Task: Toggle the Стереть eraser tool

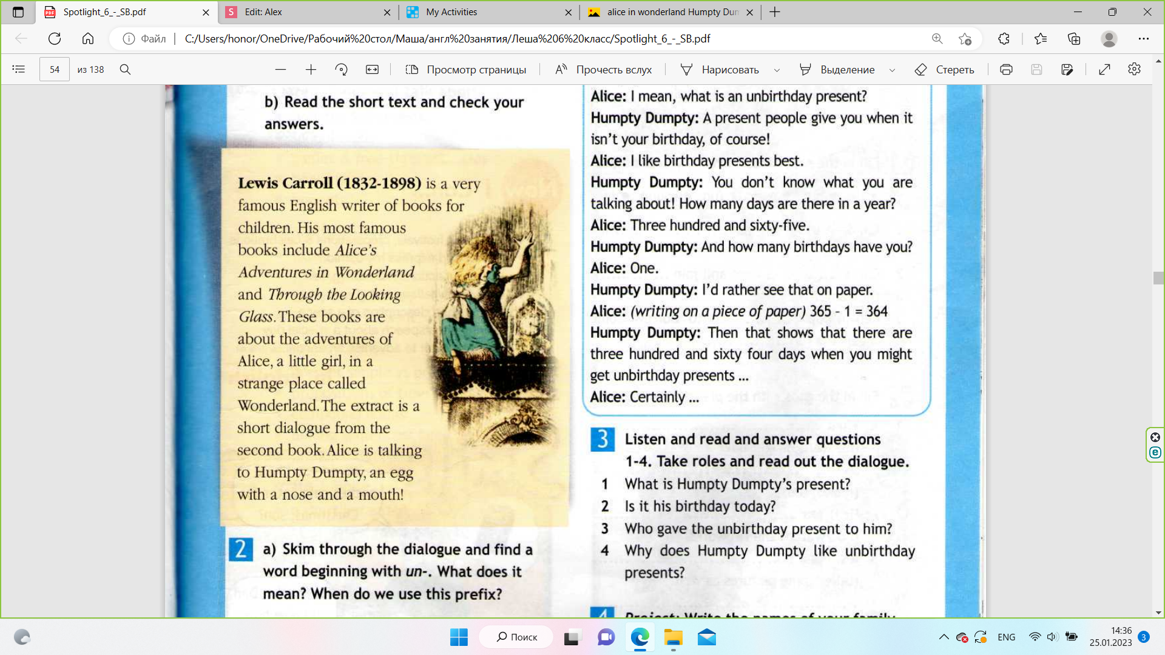Action: tap(944, 70)
